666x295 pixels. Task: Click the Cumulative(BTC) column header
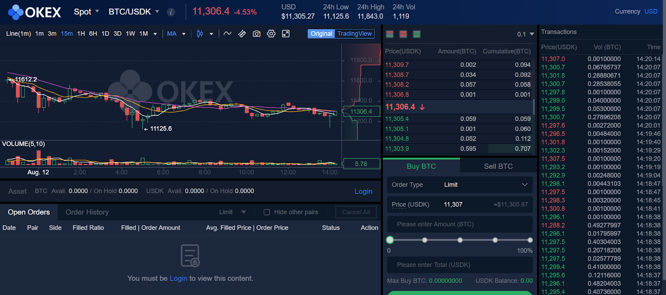[507, 52]
